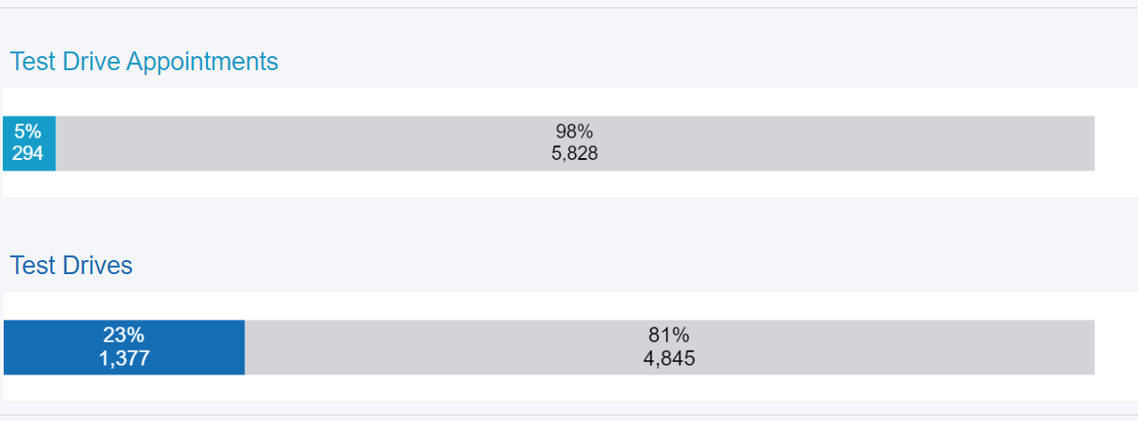1138x421 pixels.
Task: Click the 4,845 count value
Action: tap(669, 357)
